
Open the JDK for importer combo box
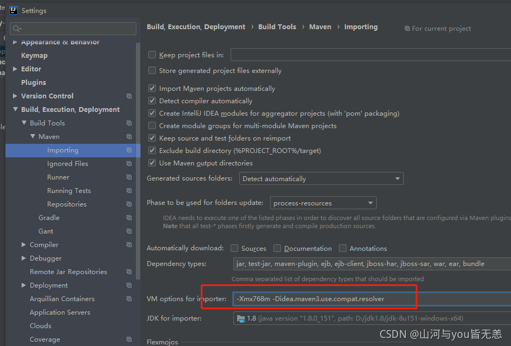[x=372, y=318]
